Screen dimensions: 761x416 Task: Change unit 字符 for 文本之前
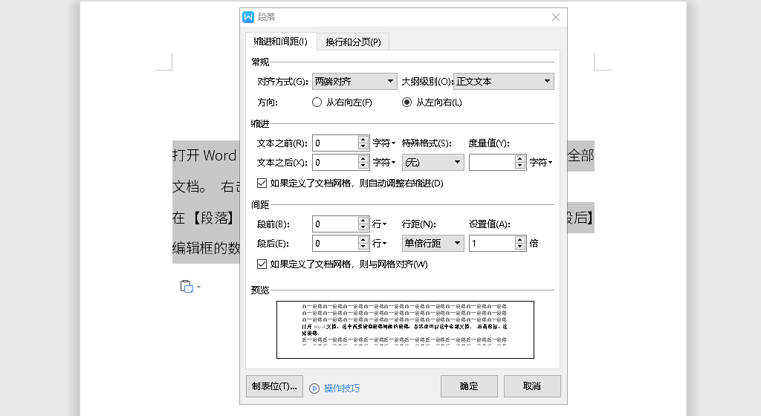(384, 143)
